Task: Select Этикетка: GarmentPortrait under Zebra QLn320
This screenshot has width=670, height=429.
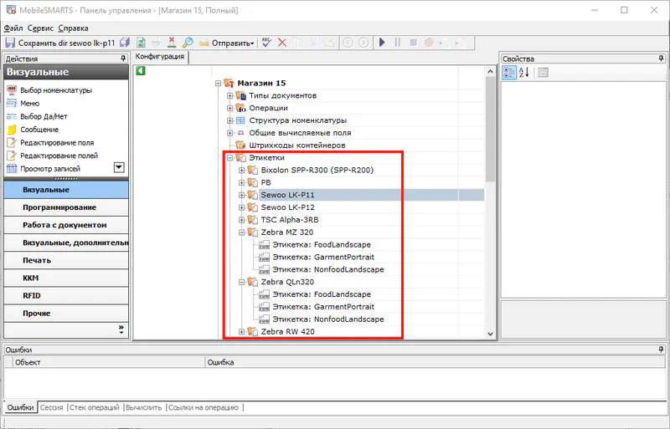Action: (322, 307)
